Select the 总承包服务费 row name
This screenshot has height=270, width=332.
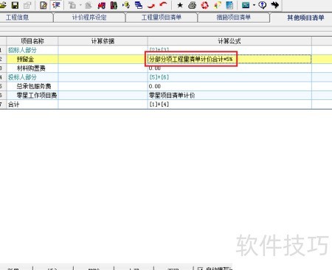pyautogui.click(x=34, y=86)
